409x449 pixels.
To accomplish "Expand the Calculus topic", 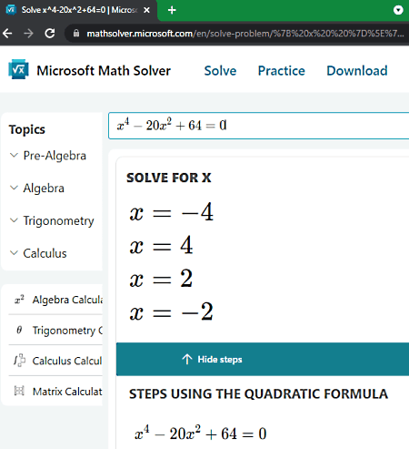I will [x=38, y=253].
